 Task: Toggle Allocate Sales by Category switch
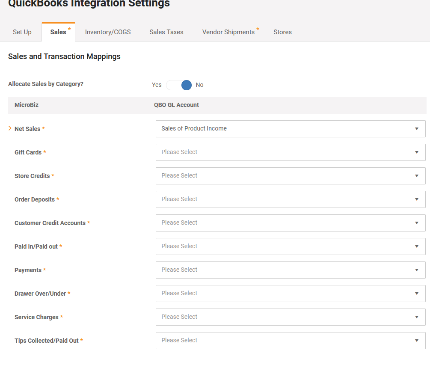(x=179, y=85)
